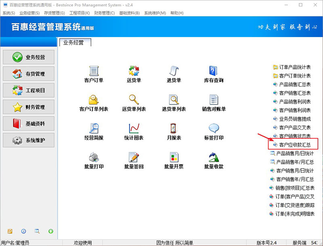The width and height of the screenshot is (323, 246).
Task: Open the 订单产品统计表 report
Action: click(292, 67)
